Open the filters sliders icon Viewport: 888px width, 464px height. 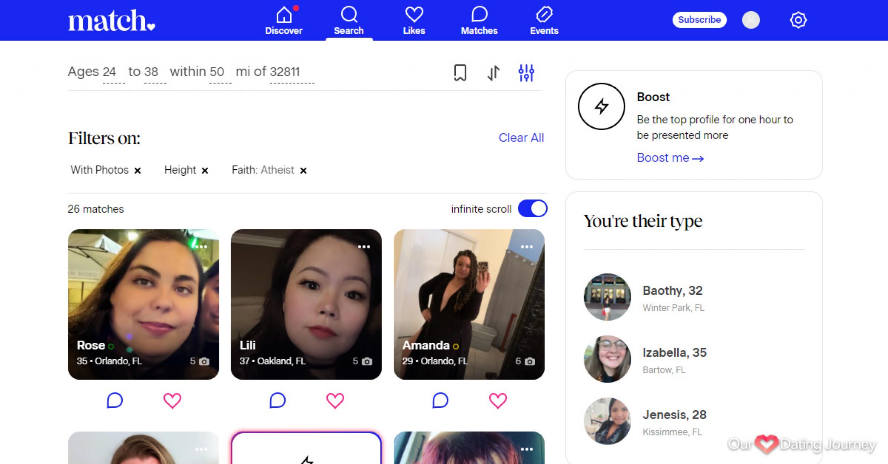pyautogui.click(x=526, y=73)
